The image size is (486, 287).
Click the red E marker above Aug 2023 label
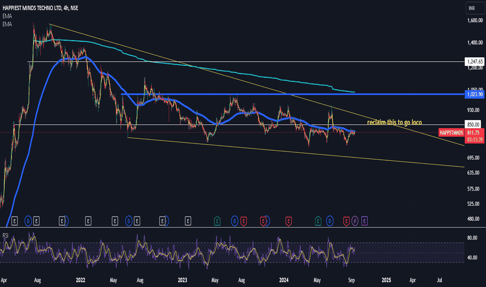(244, 221)
